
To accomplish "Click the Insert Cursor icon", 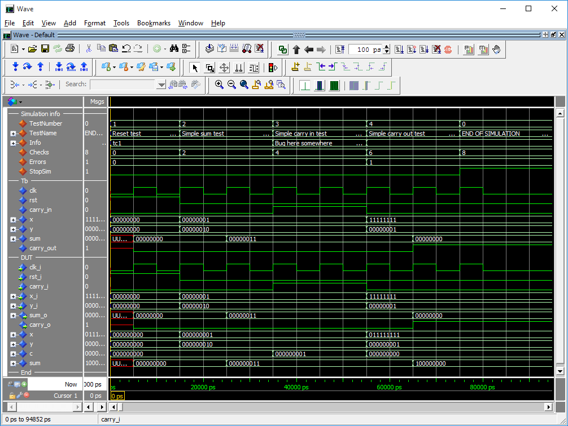I will coord(295,68).
